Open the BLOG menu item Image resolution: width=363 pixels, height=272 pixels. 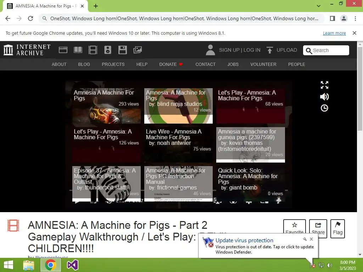pos(84,64)
